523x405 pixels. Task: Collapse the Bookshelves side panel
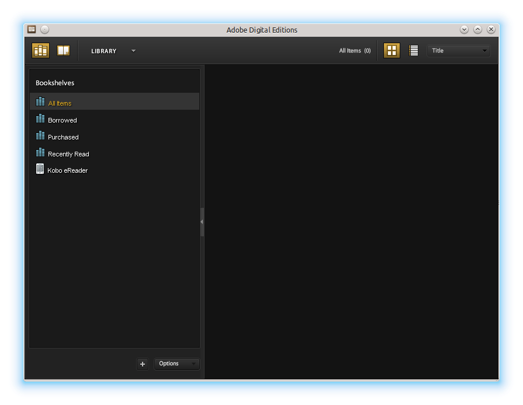[x=202, y=222]
